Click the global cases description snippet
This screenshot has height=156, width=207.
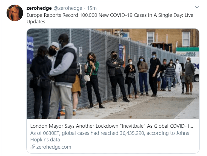click(x=110, y=136)
